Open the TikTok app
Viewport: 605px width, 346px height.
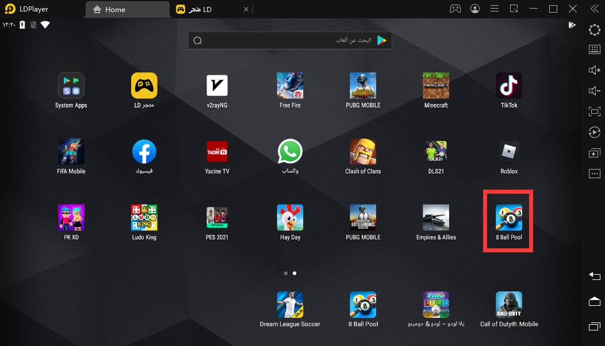pyautogui.click(x=509, y=86)
